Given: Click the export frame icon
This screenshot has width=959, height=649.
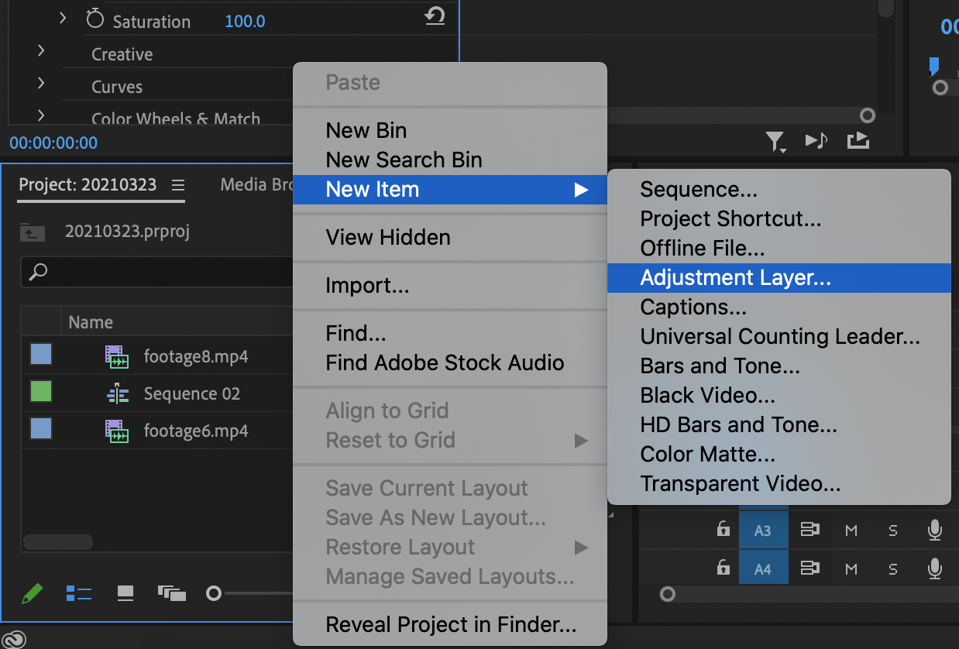Looking at the screenshot, I should 858,140.
